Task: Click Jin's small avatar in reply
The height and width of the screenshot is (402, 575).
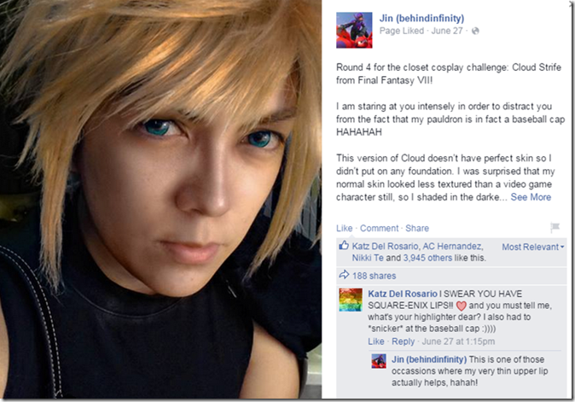Action: [379, 361]
